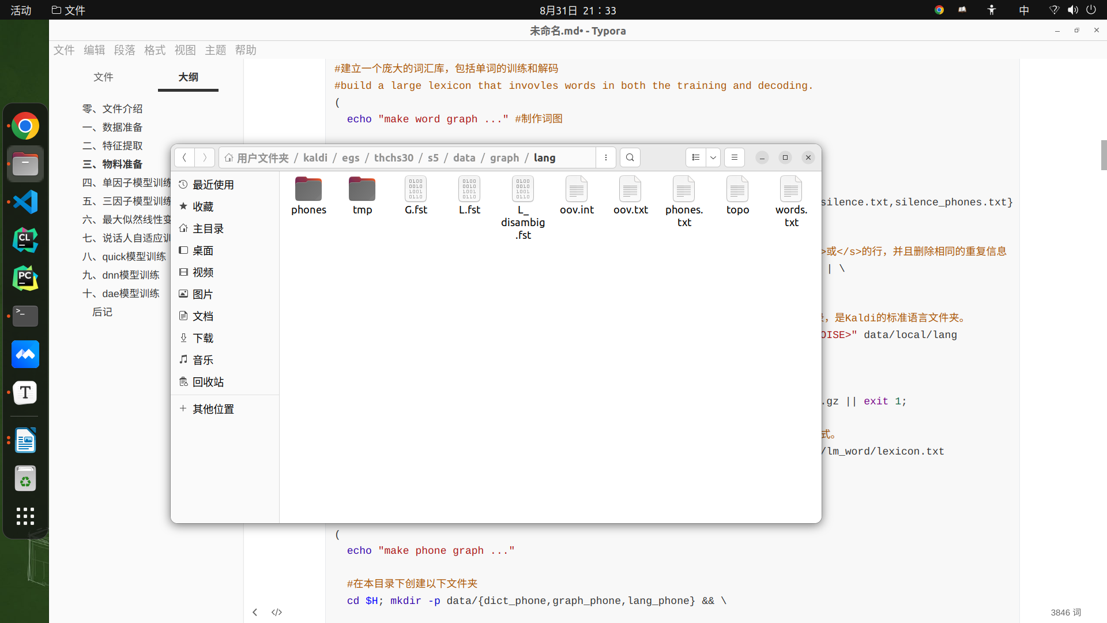Select the words.txt file
Screen dimensions: 1107x623
tap(791, 202)
